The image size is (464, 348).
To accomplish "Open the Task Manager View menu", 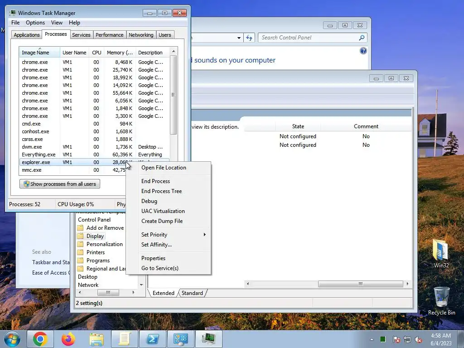I will click(x=57, y=23).
